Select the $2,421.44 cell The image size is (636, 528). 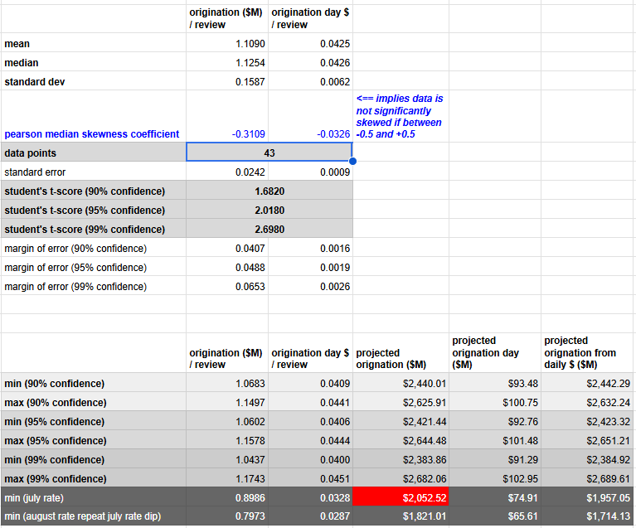(425, 421)
